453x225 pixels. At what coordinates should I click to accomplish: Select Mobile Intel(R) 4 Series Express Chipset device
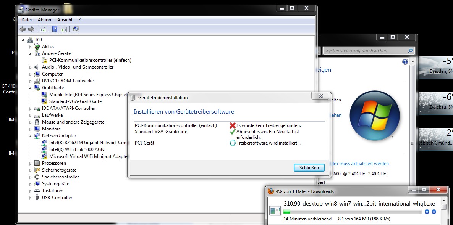click(88, 95)
